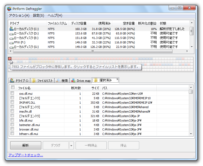
Task: Close the 選択済み tab with its X
Action: 117,79
